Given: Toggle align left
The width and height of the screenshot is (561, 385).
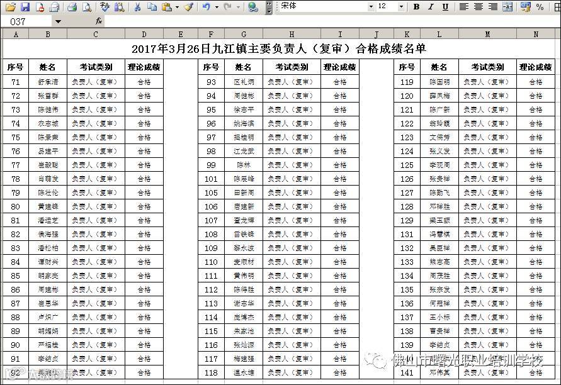Looking at the screenshot, I should (464, 6).
